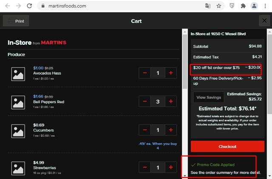This screenshot has height=179, width=272.
Task: Decrease Strawberries quantity
Action: [x=145, y=167]
